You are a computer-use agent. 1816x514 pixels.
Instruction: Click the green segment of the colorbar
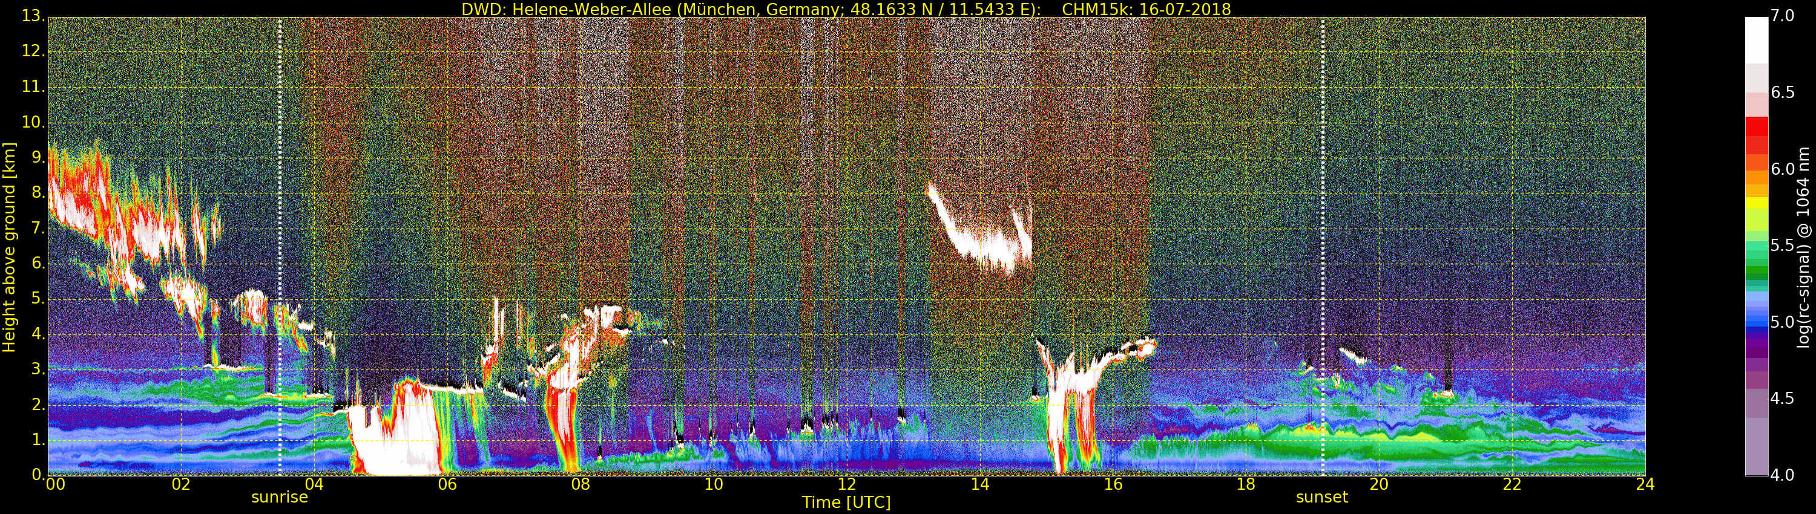[x=1756, y=271]
